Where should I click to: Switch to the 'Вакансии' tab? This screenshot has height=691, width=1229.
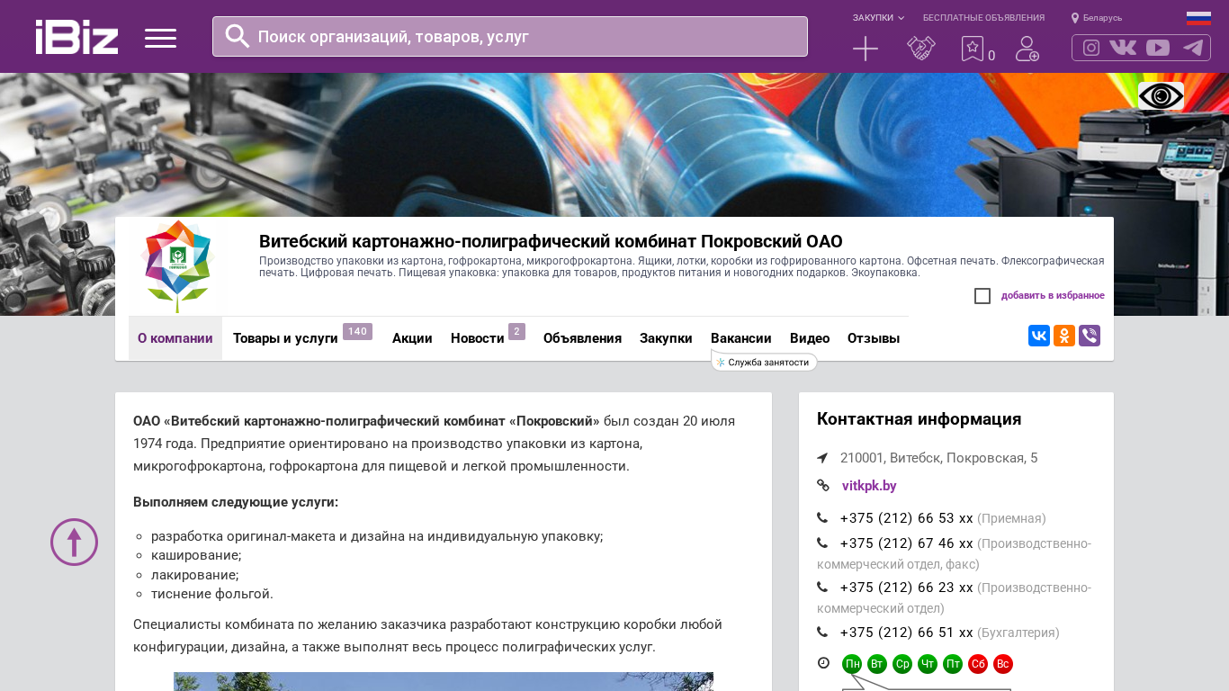741,338
